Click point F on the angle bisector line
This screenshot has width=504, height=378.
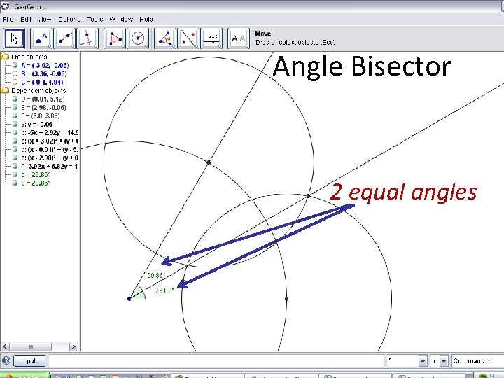click(x=308, y=195)
